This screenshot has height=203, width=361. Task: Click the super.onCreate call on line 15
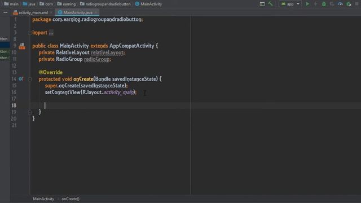(x=86, y=86)
